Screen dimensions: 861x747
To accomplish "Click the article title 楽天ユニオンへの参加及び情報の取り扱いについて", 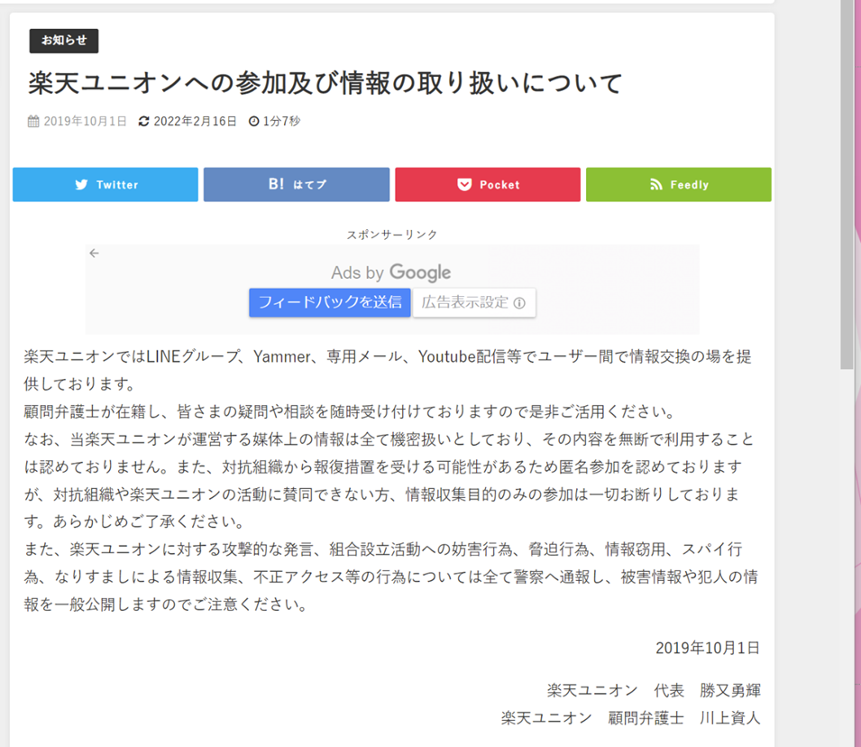I will 325,83.
